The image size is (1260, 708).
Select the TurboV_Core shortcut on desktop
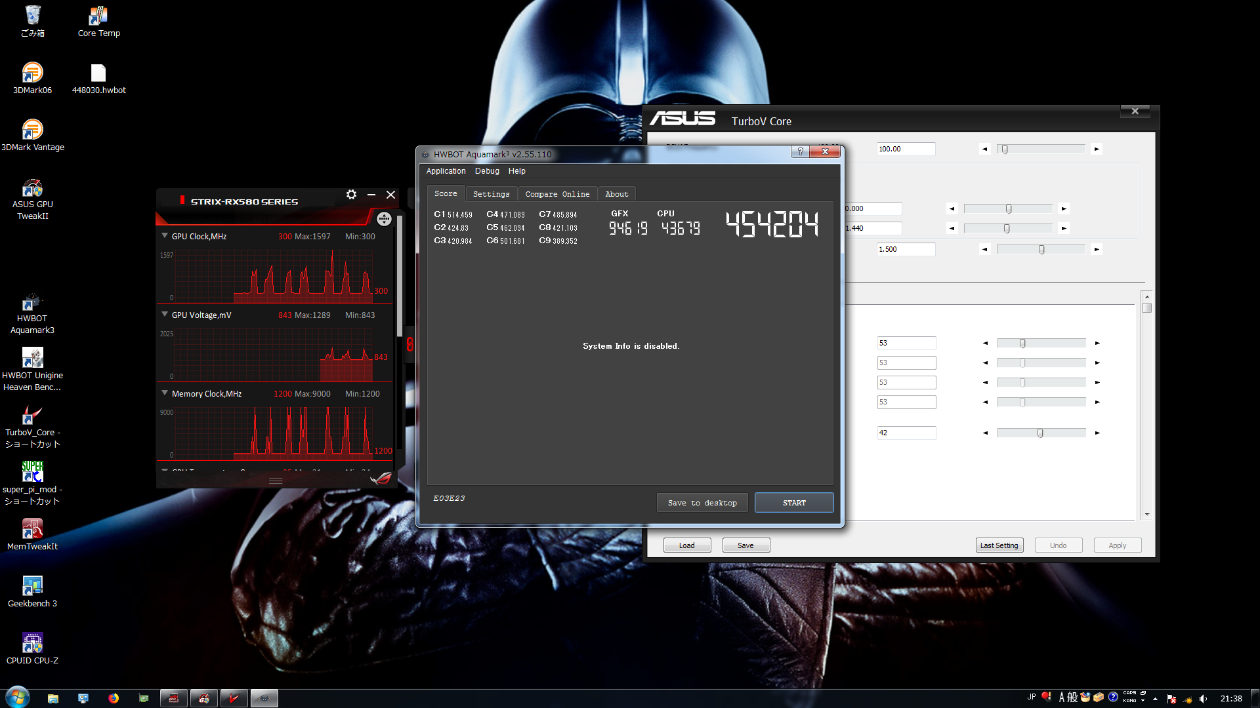tap(33, 427)
